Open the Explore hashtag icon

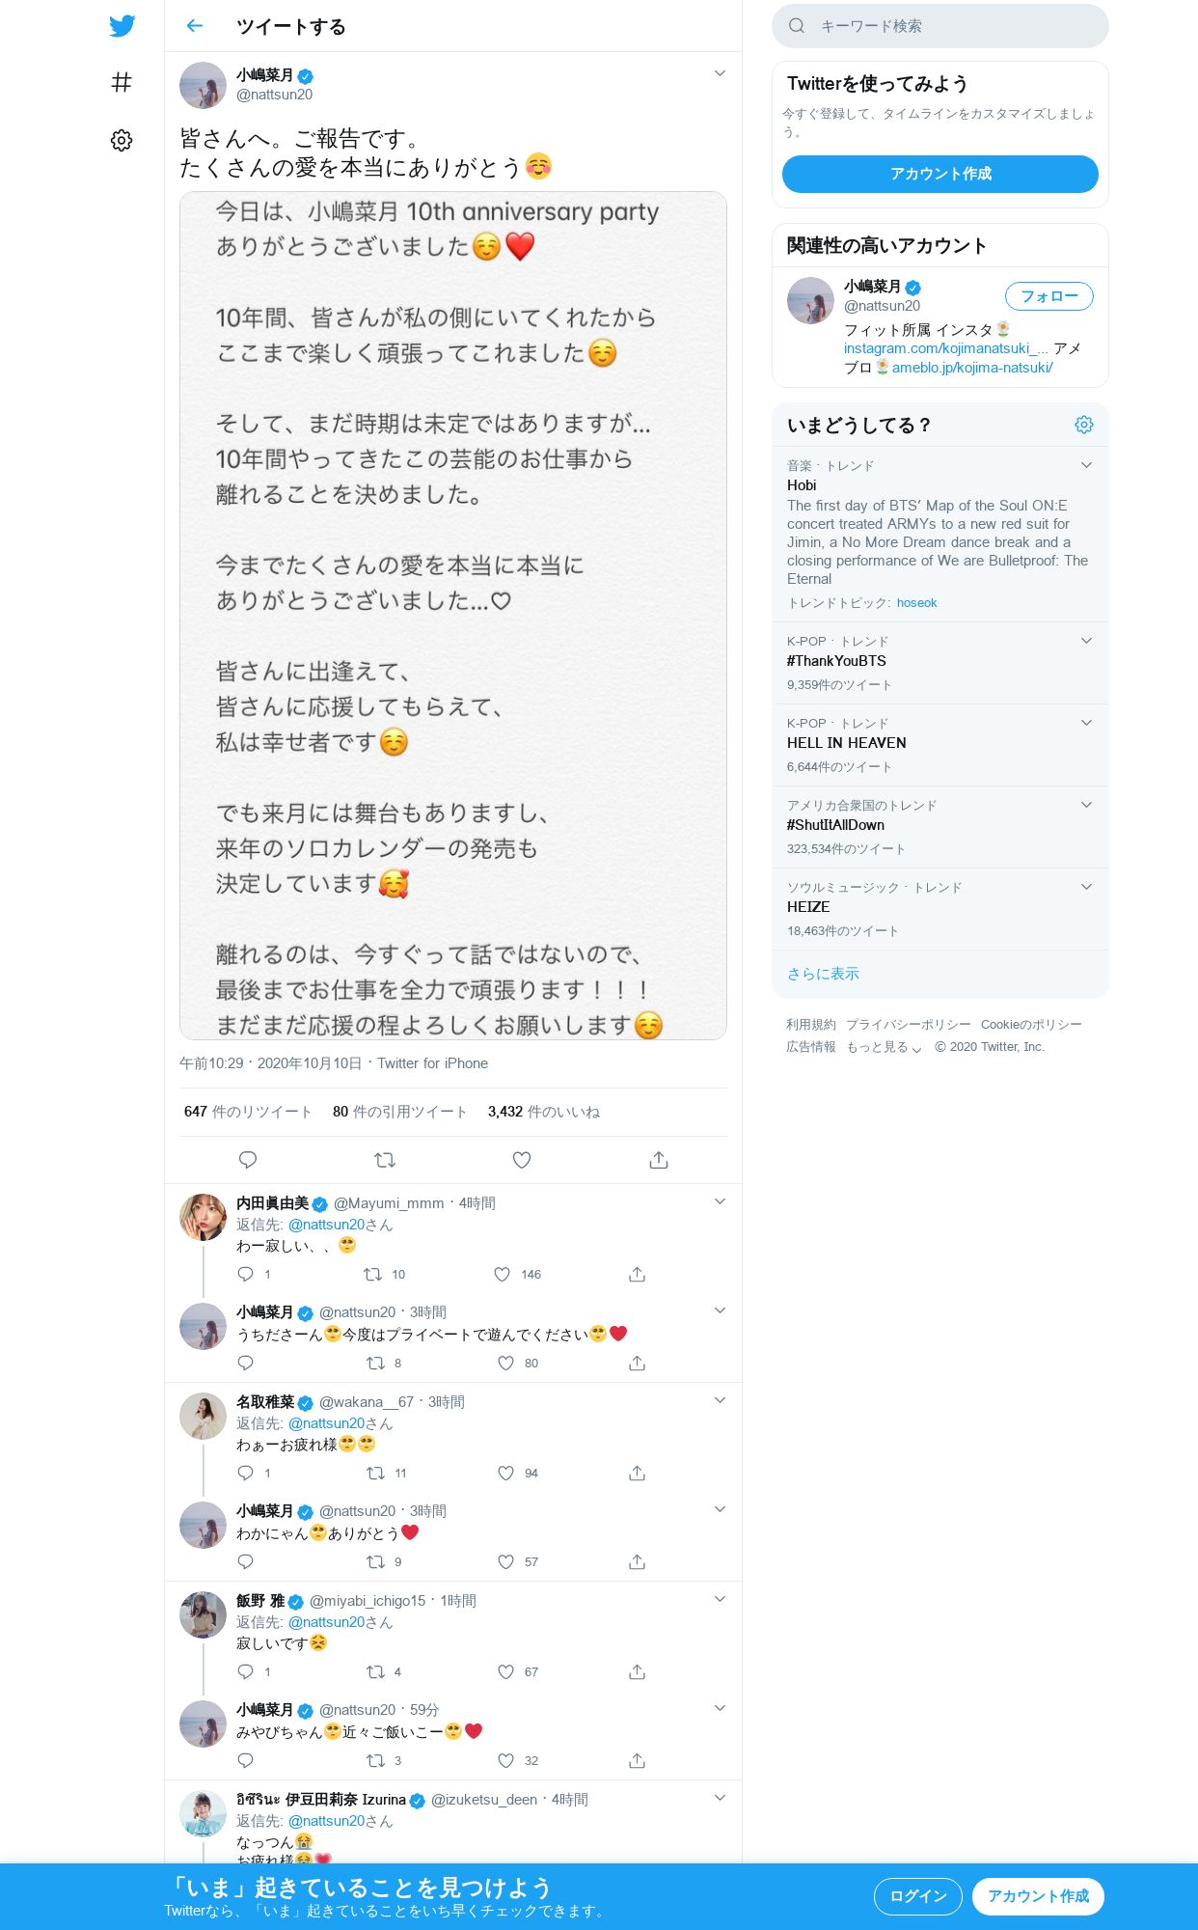(x=122, y=83)
